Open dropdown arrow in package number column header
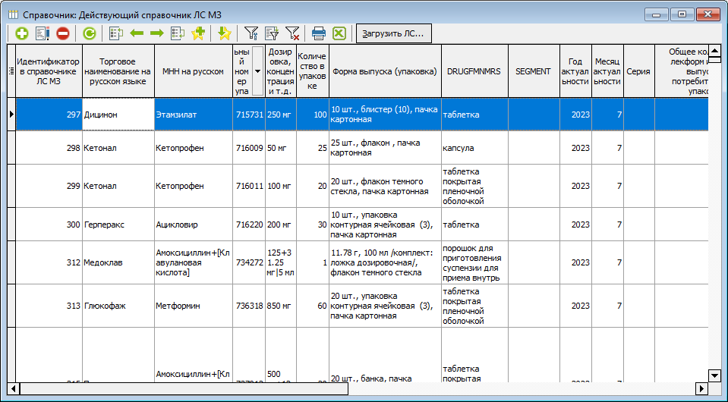The width and height of the screenshot is (728, 402). pyautogui.click(x=257, y=71)
